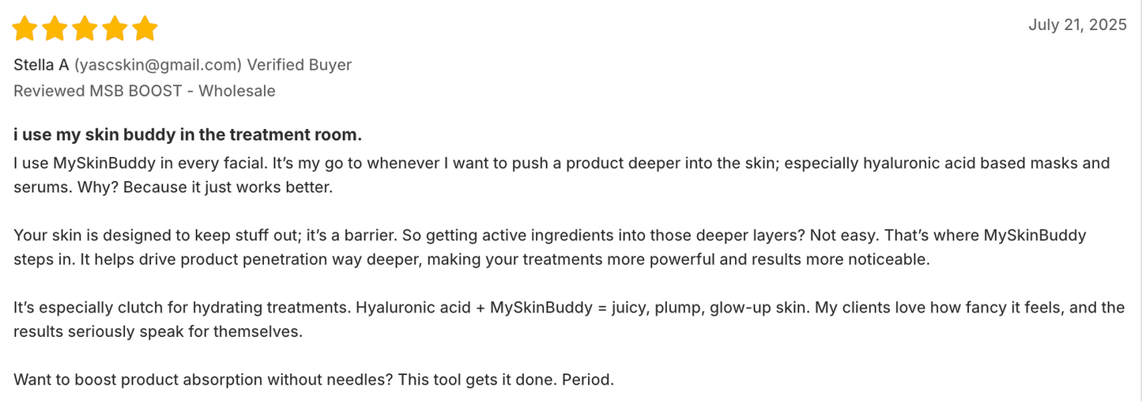Screen dimensions: 1142x401
Task: Click the bold review title about the treatment room
Action: point(187,134)
